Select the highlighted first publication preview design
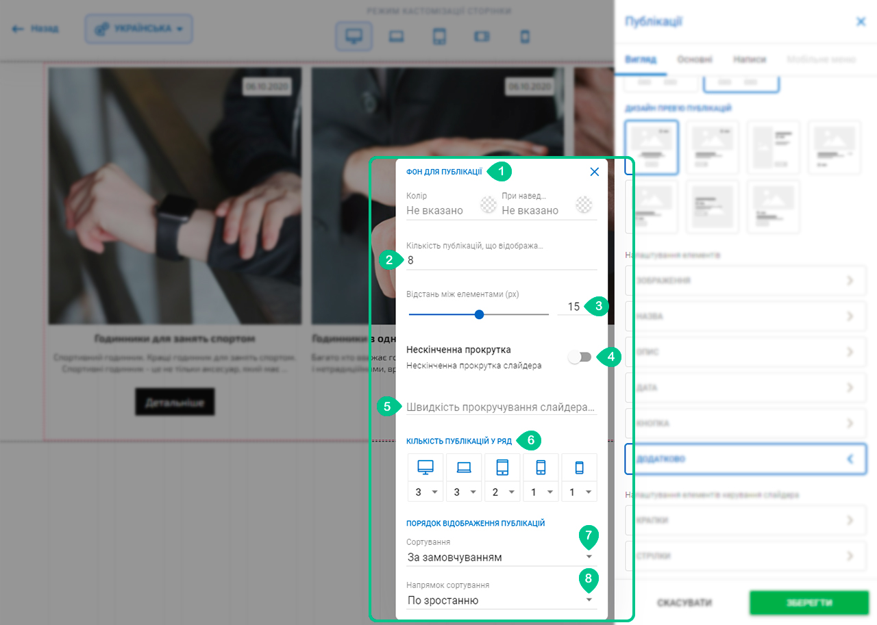877x625 pixels. [652, 147]
